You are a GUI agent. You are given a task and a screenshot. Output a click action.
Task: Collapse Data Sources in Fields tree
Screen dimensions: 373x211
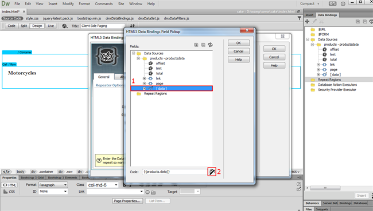point(134,53)
